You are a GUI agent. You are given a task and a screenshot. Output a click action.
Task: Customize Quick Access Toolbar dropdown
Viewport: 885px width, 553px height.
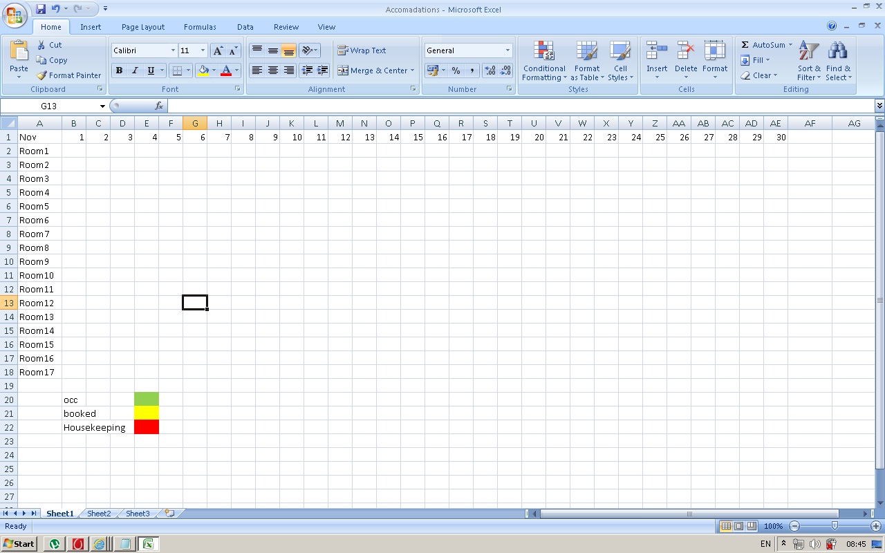coord(106,9)
